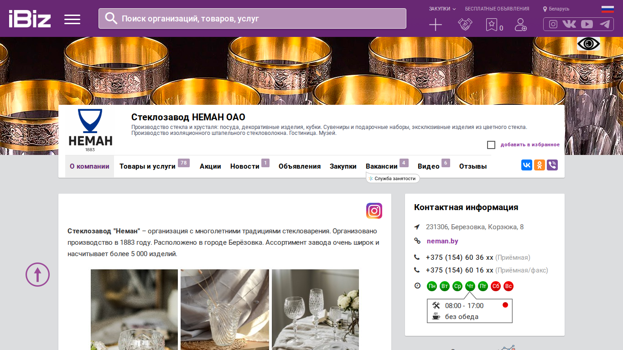Open iBiz Telegram channel in header
The width and height of the screenshot is (623, 350).
coord(605,24)
